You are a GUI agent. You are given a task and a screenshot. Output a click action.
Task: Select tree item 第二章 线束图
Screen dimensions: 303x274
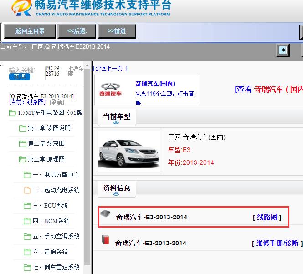(x=46, y=143)
